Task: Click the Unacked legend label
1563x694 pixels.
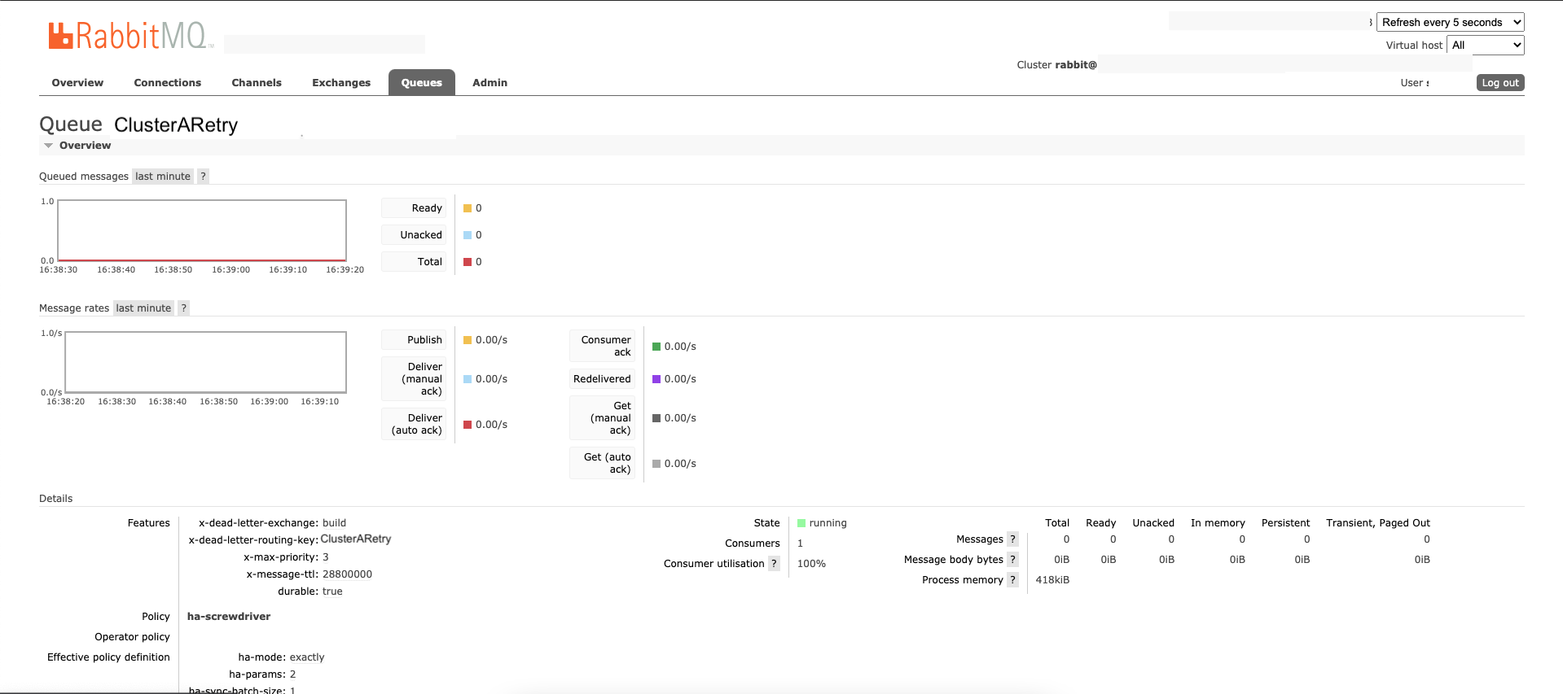Action: (415, 235)
